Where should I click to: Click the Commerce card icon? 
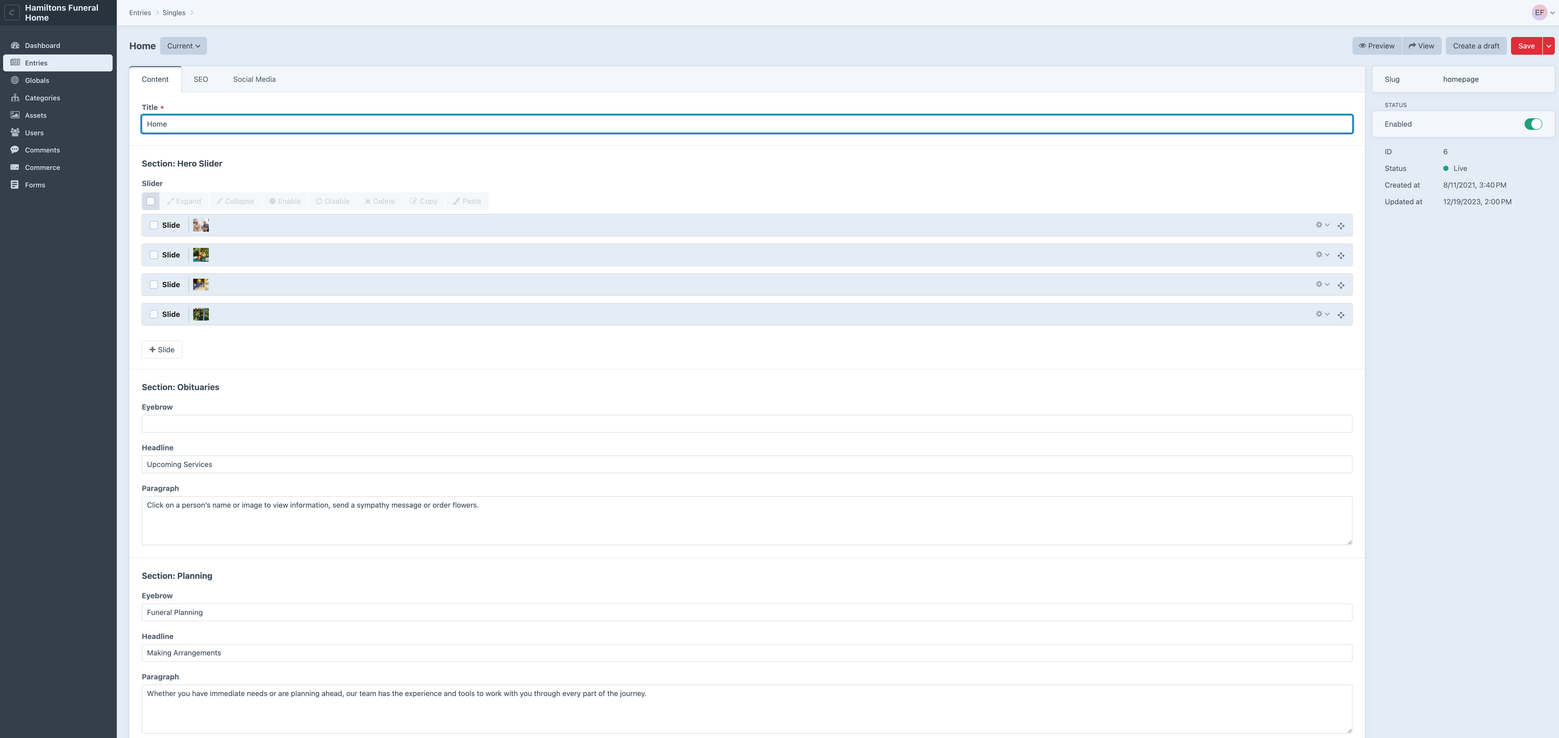coord(15,168)
